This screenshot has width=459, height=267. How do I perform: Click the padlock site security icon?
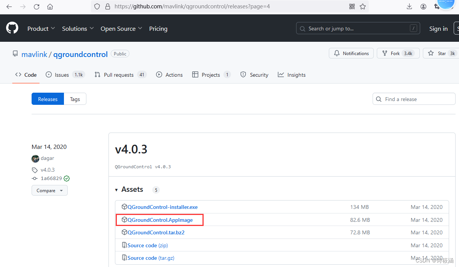[107, 6]
